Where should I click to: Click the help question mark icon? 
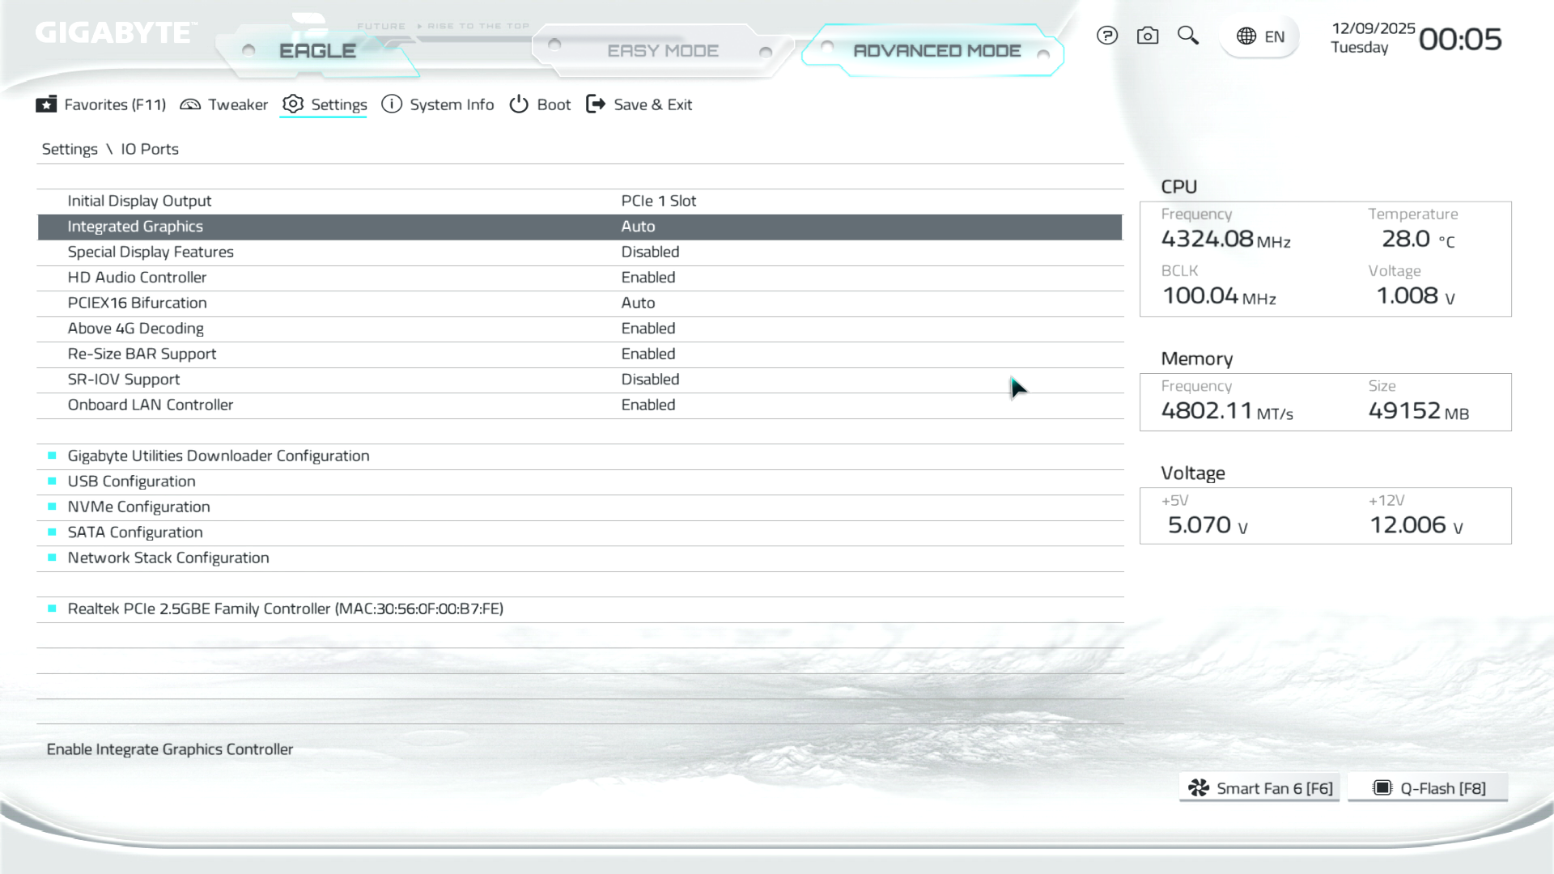1106,36
